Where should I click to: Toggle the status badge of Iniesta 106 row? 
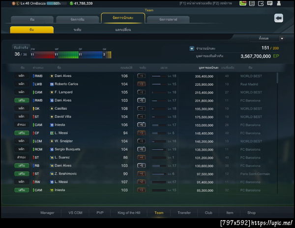click(x=22, y=125)
